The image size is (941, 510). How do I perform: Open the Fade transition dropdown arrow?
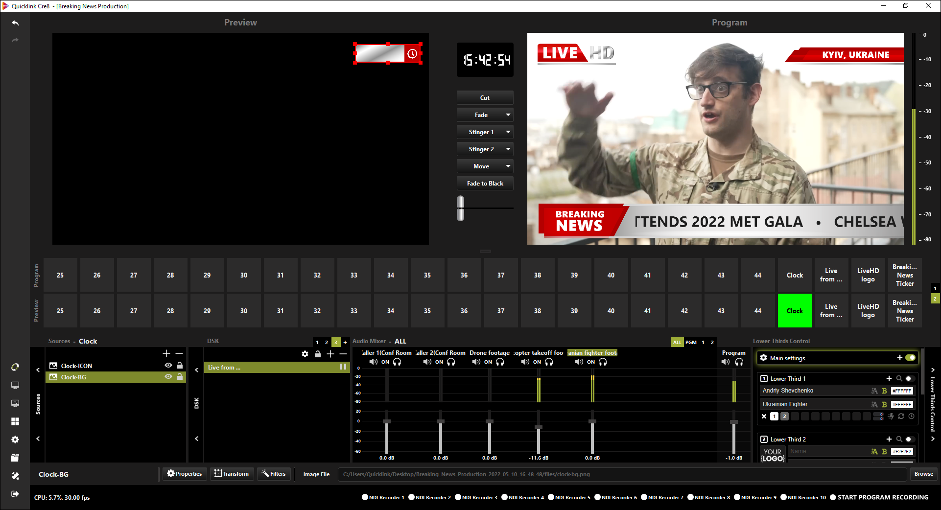click(508, 115)
